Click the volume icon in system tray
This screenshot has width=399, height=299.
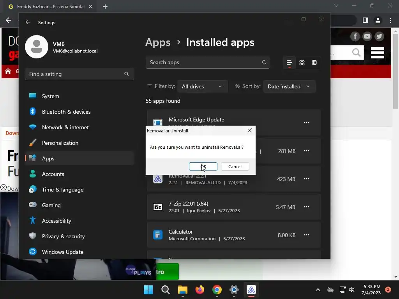pos(352,290)
